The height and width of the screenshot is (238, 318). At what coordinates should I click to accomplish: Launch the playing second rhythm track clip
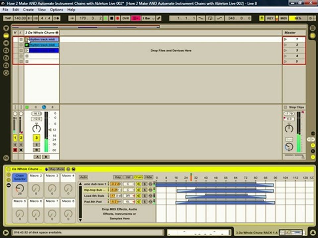[27, 45]
